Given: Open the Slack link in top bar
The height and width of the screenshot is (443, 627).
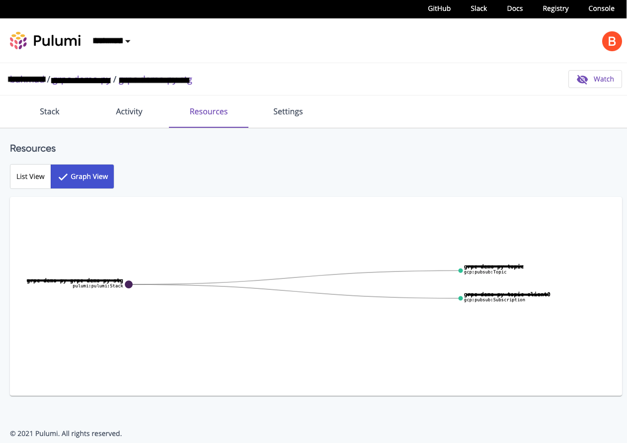Looking at the screenshot, I should pos(479,8).
